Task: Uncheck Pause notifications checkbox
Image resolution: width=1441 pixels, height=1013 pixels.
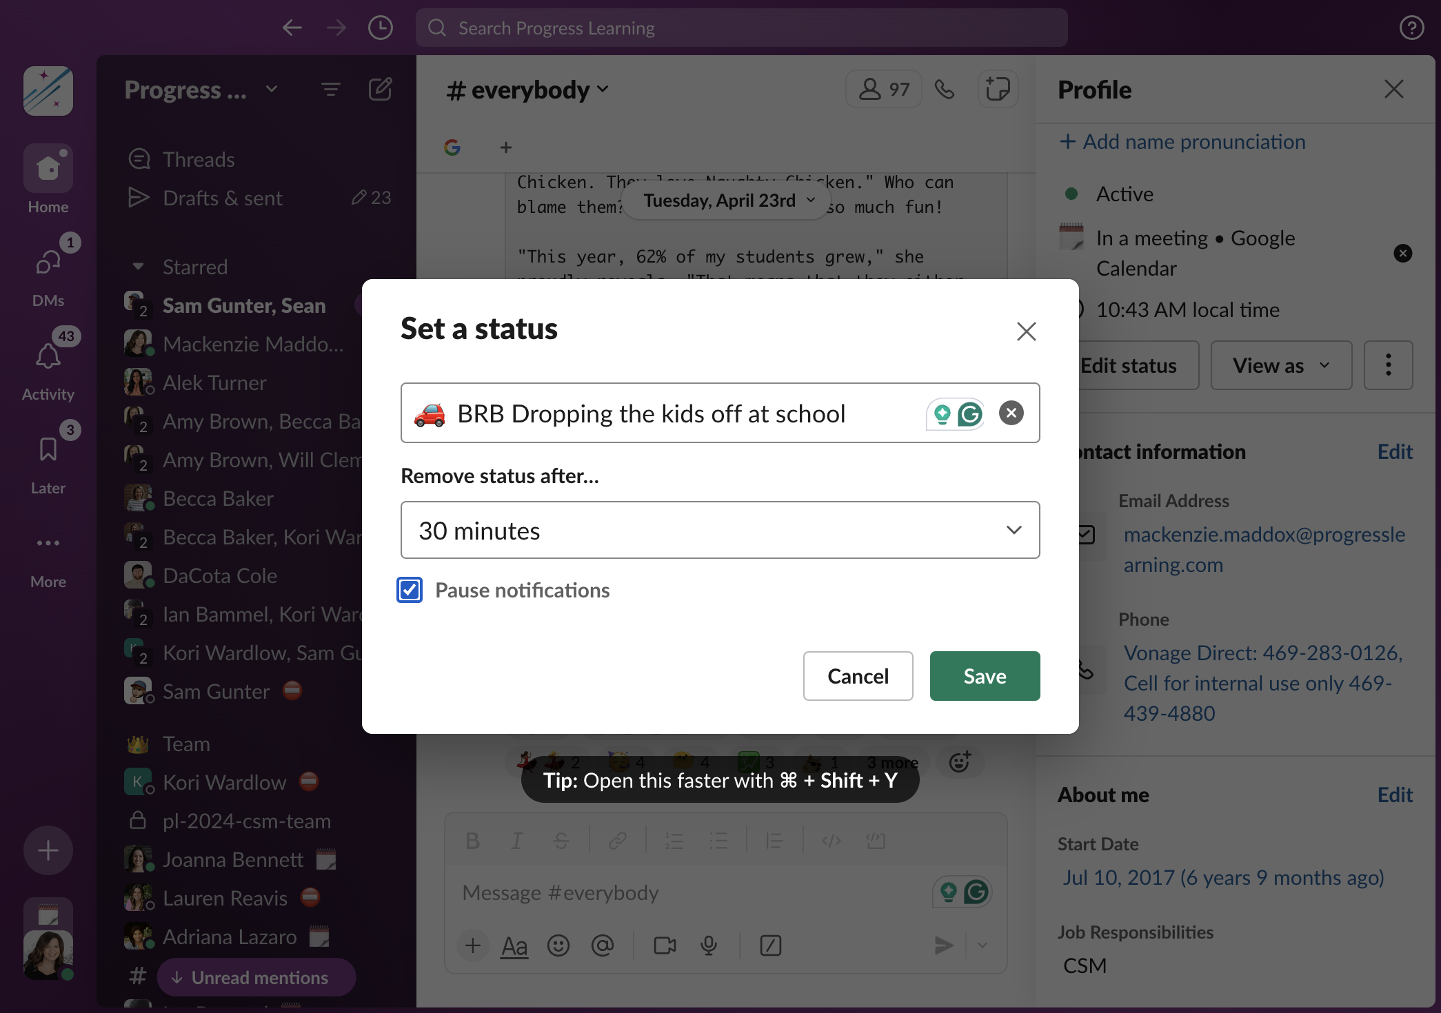Action: click(410, 590)
